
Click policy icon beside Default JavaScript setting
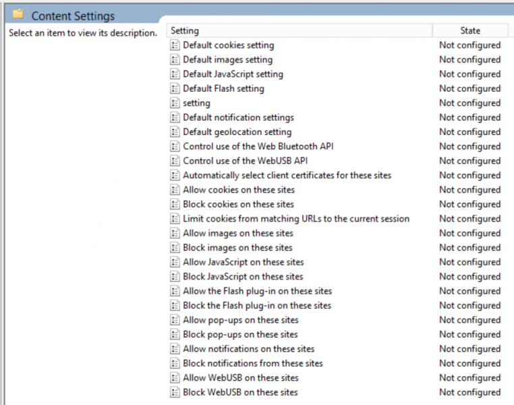click(x=175, y=74)
